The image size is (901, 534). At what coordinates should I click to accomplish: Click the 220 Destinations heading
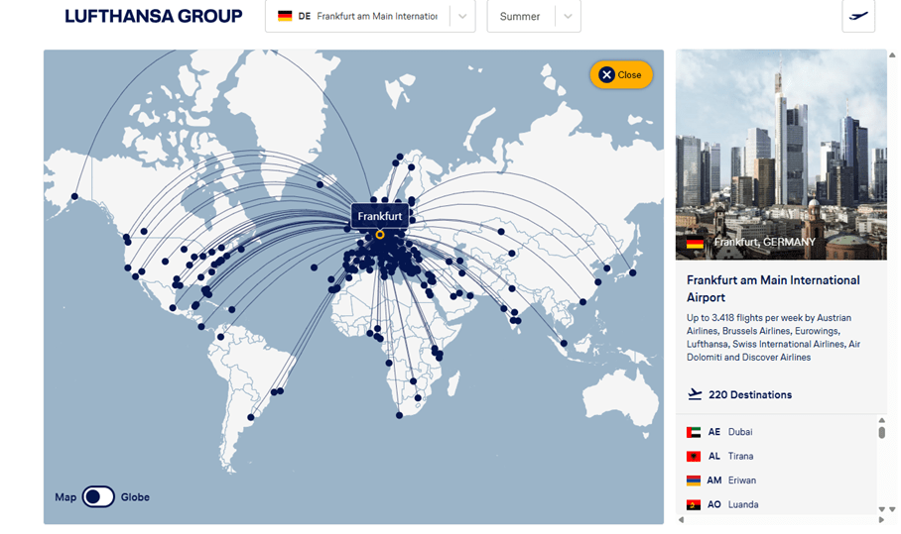pos(750,394)
